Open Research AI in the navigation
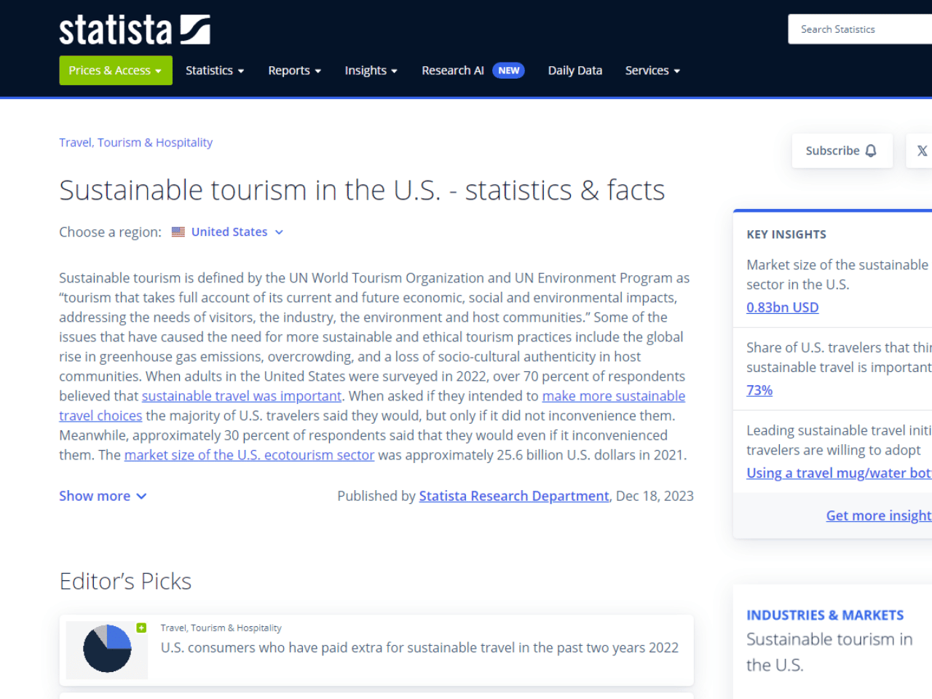 452,71
